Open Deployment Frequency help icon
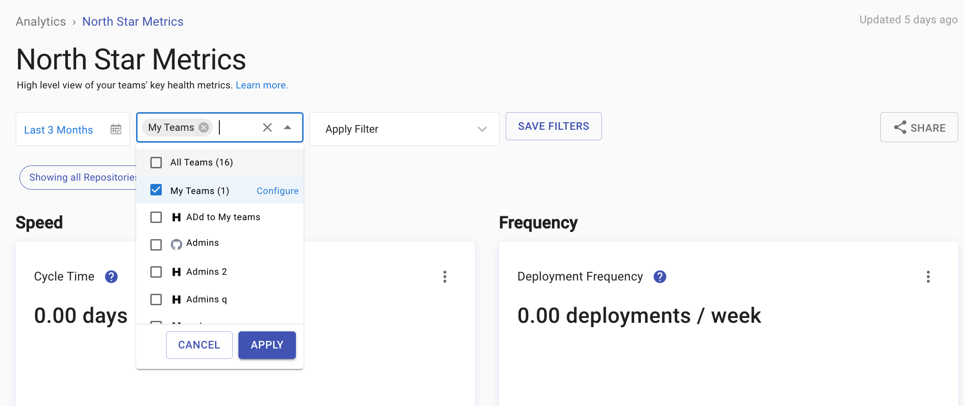The image size is (964, 406). pyautogui.click(x=660, y=277)
